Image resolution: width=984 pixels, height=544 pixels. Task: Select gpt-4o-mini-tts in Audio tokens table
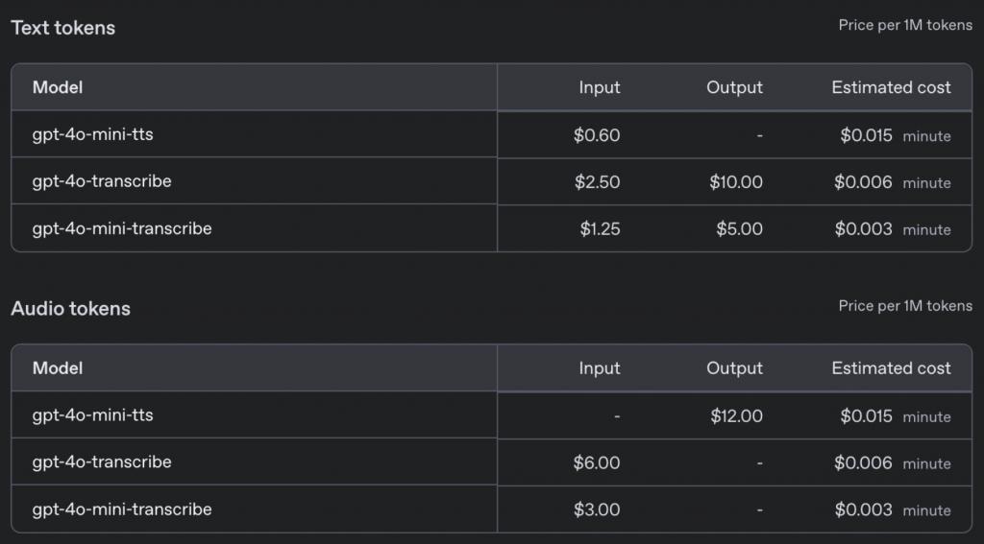93,415
